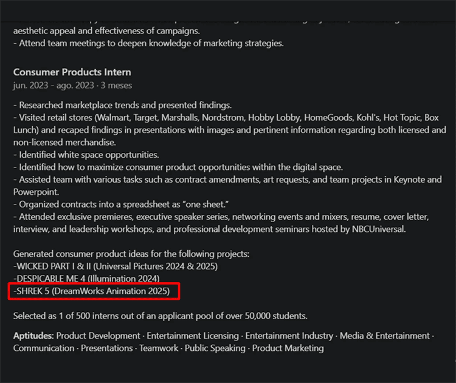Screen dimensions: 456x383
Task: Open the Presentations aptitude
Action: [107, 348]
